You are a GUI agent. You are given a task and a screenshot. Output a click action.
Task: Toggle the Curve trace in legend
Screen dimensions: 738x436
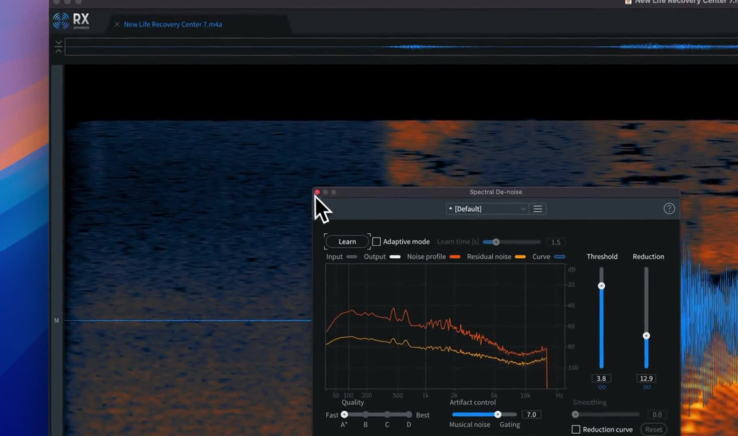pyautogui.click(x=559, y=257)
